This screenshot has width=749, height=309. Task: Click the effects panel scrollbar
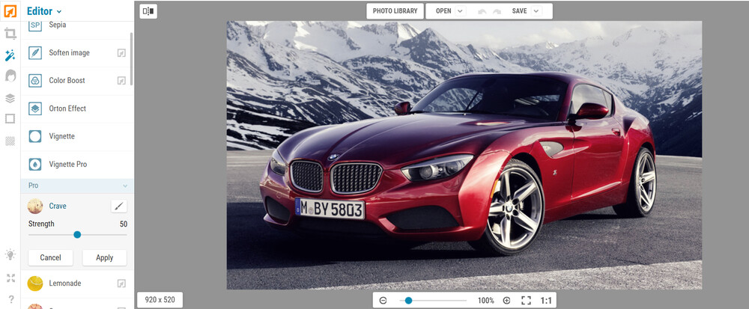tap(131, 58)
